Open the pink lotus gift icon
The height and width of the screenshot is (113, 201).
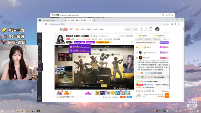pos(88,93)
